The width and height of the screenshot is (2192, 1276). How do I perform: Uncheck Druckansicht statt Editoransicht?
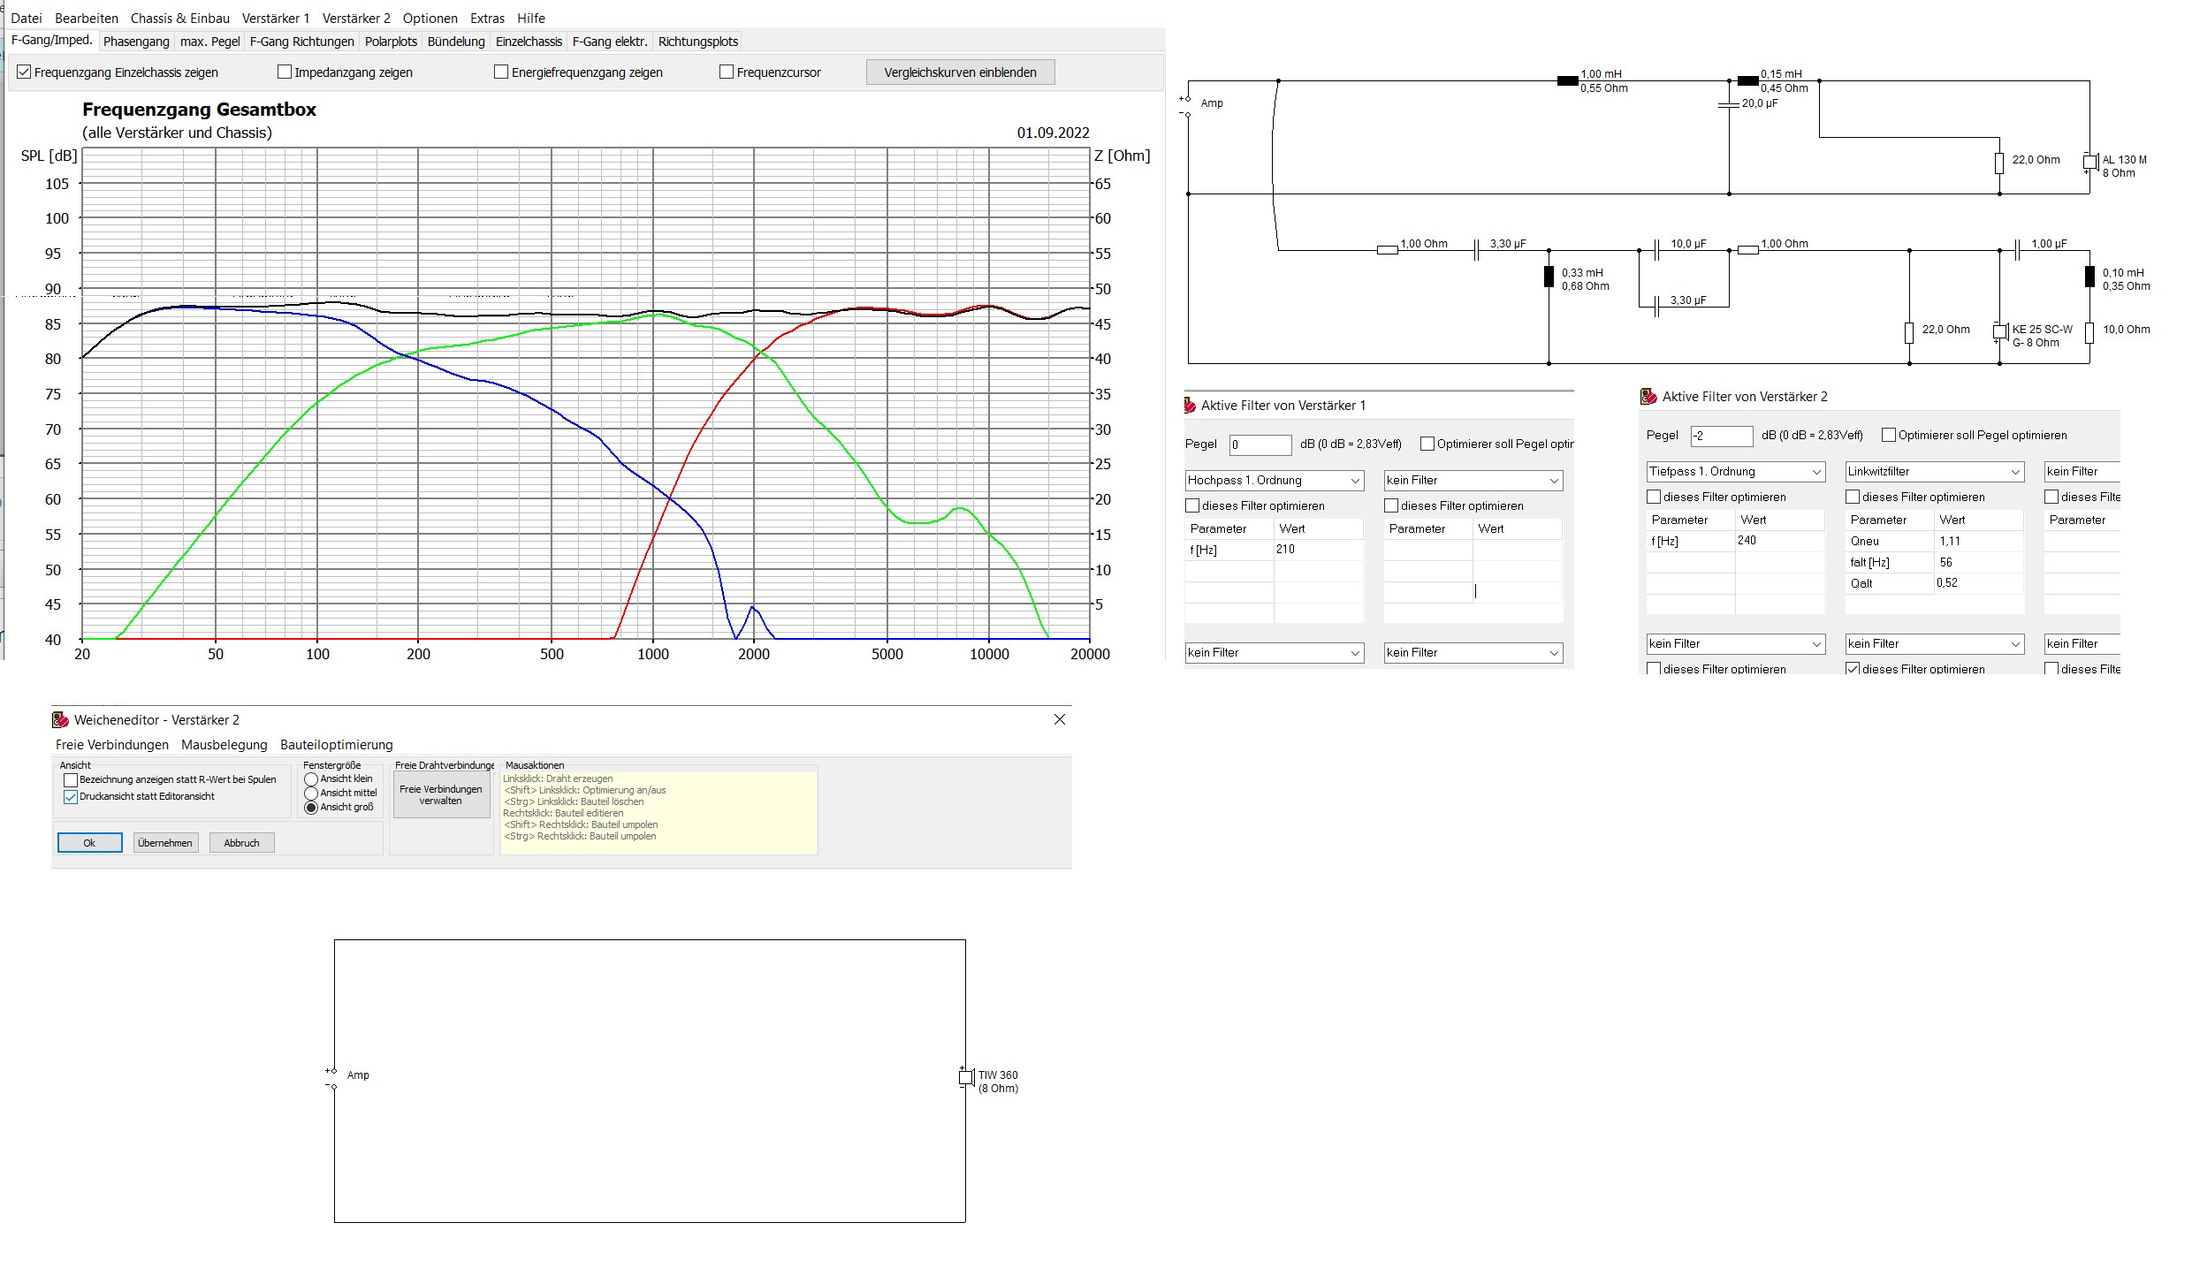tap(71, 797)
